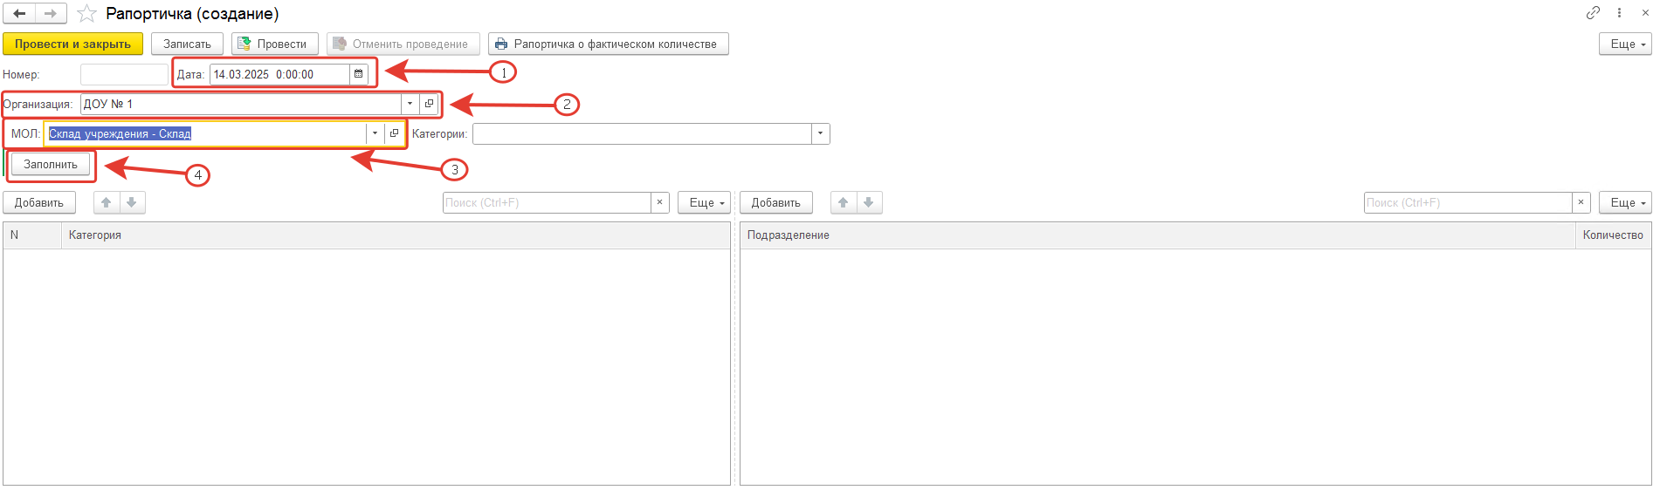Expand the Организация dropdown list

click(410, 104)
